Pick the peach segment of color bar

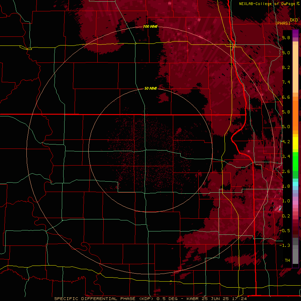click(x=295, y=69)
